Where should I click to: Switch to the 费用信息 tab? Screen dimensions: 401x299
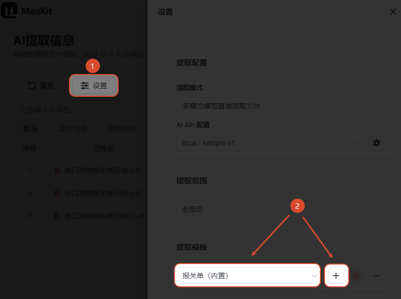(x=123, y=129)
